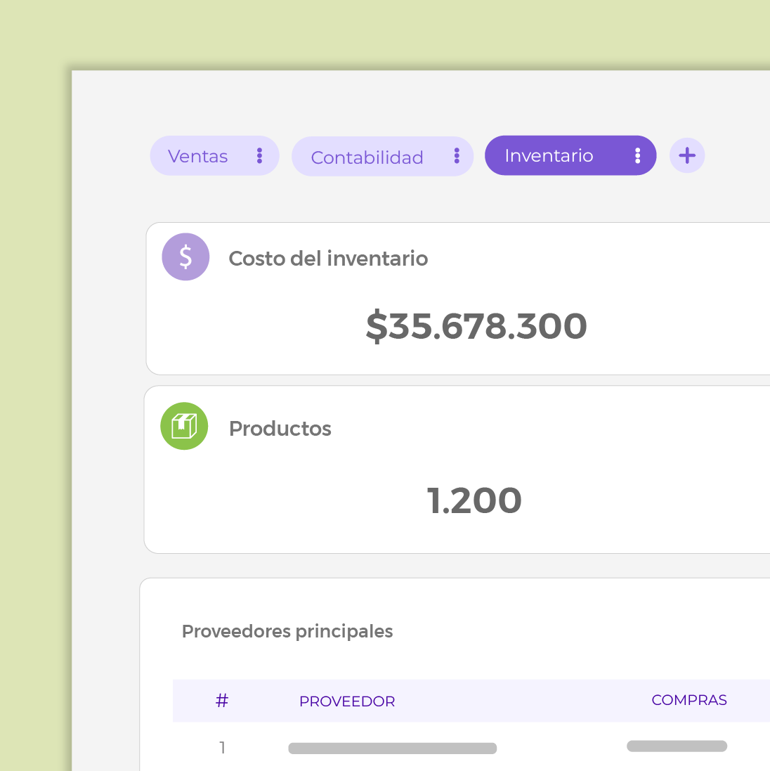Add a new tab with plus button

[687, 156]
